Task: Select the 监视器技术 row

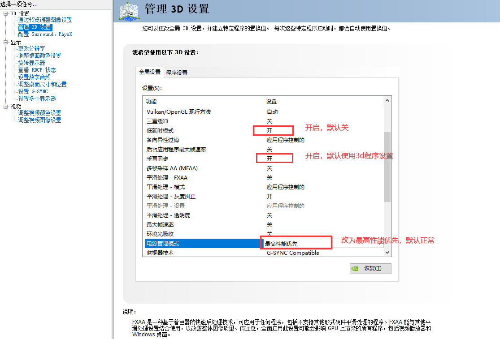Action: [264, 253]
